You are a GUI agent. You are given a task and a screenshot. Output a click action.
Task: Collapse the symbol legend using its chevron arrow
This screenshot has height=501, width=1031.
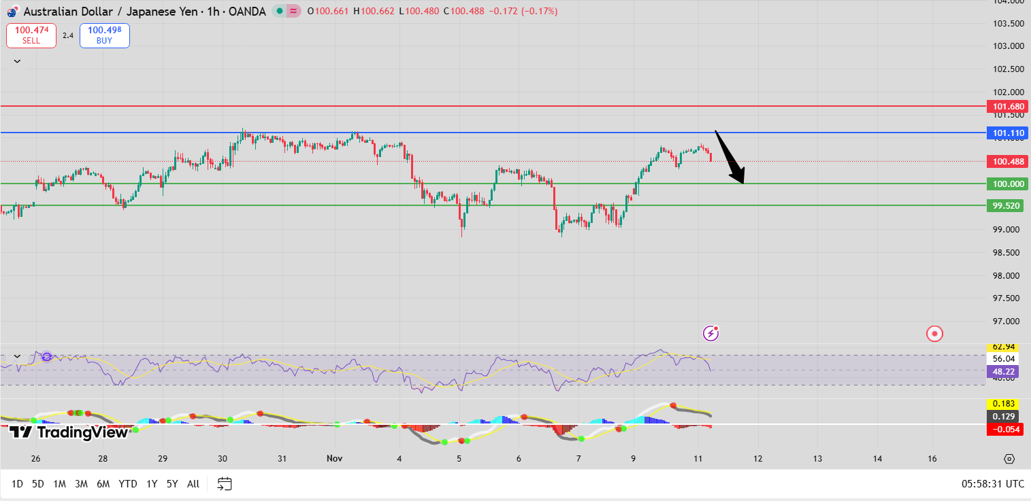tap(17, 61)
